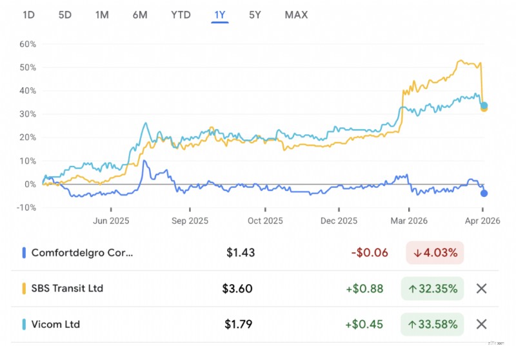
Task: Click the Jun 2025 axis label
Action: [111, 221]
